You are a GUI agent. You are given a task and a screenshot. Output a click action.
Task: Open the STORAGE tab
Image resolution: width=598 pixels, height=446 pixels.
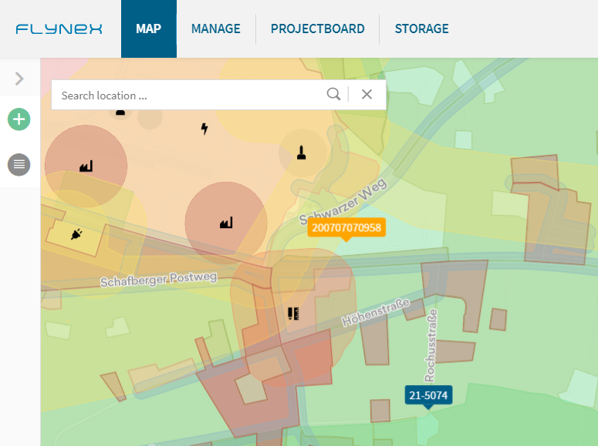[x=421, y=29]
